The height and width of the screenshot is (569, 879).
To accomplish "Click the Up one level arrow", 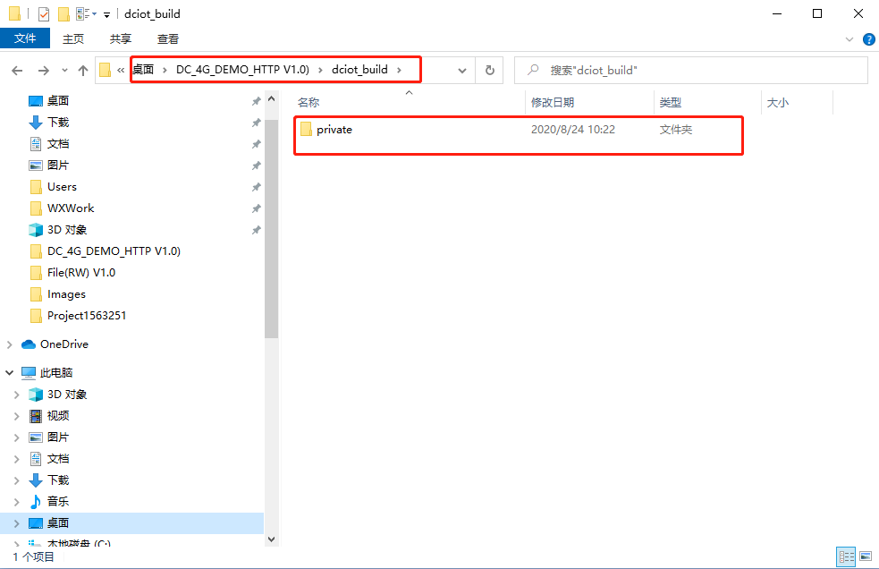I will (83, 70).
